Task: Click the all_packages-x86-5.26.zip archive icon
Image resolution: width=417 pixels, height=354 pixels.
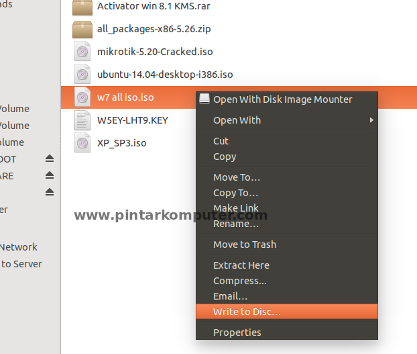Action: coord(82,30)
